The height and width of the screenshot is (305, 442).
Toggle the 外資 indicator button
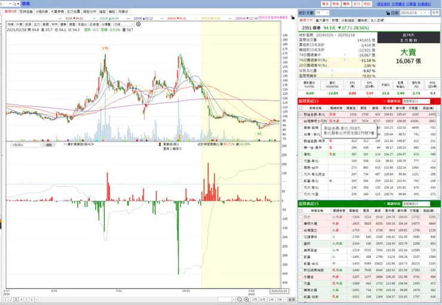20,24
